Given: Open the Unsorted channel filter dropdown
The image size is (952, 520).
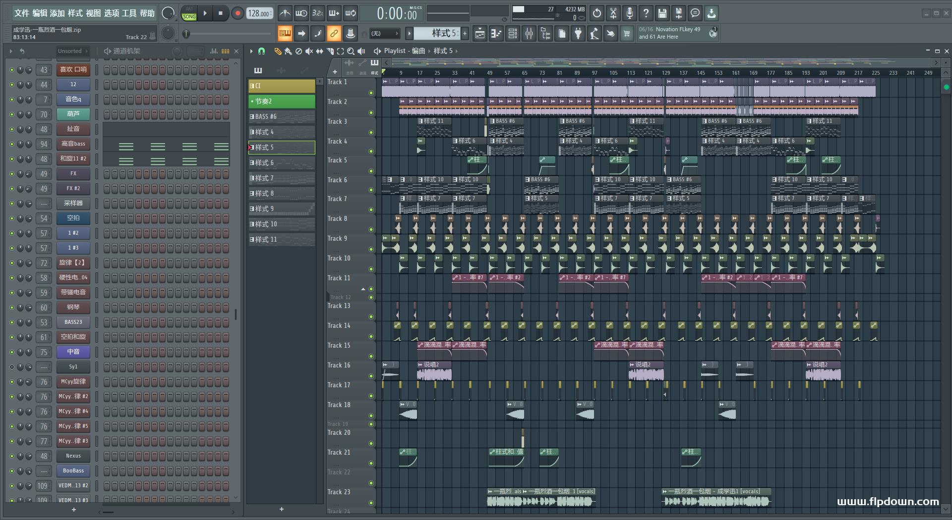Looking at the screenshot, I should (x=72, y=51).
